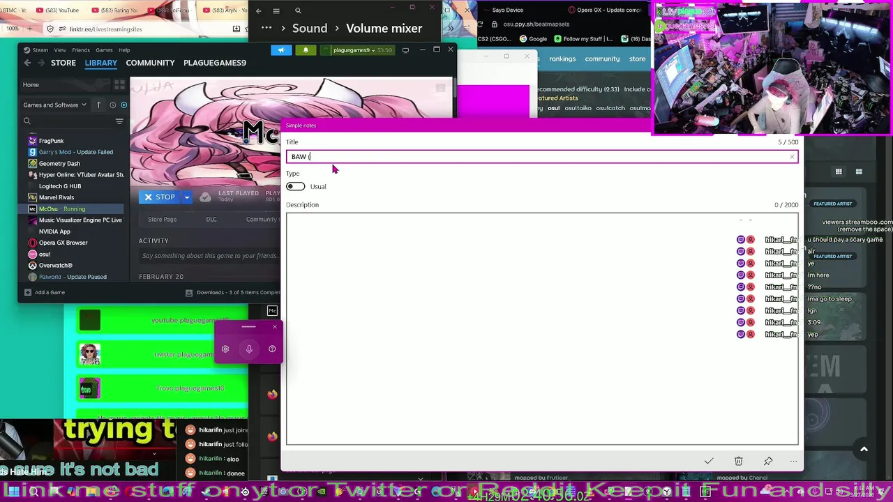
Task: Open settings gear in the voice widget
Action: click(225, 349)
